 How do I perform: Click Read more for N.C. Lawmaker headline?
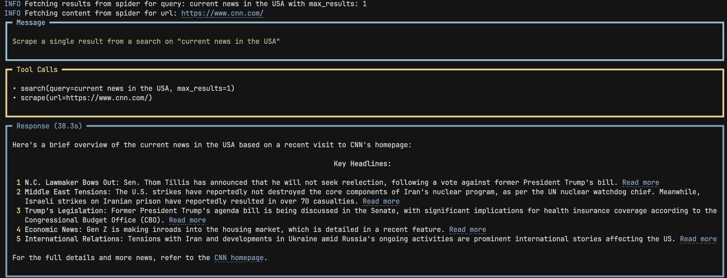click(x=640, y=182)
